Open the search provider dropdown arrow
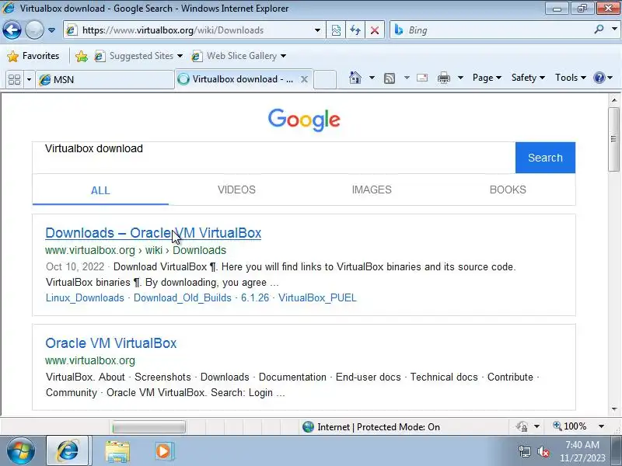This screenshot has height=466, width=622. [614, 30]
